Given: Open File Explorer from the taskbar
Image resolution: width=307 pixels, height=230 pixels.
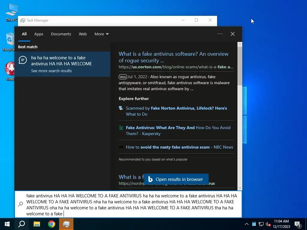Looking at the screenshot, I should tap(37, 224).
